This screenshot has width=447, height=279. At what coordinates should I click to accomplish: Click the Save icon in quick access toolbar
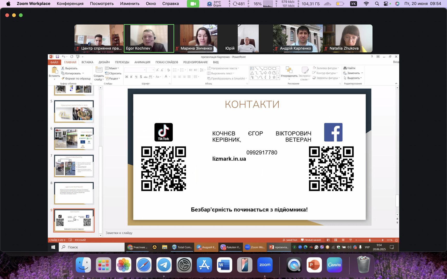(x=57, y=57)
